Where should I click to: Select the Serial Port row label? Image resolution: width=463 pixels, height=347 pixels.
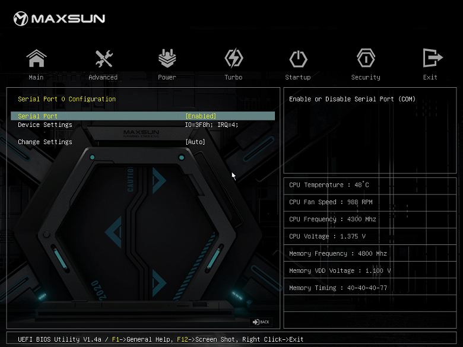point(37,116)
